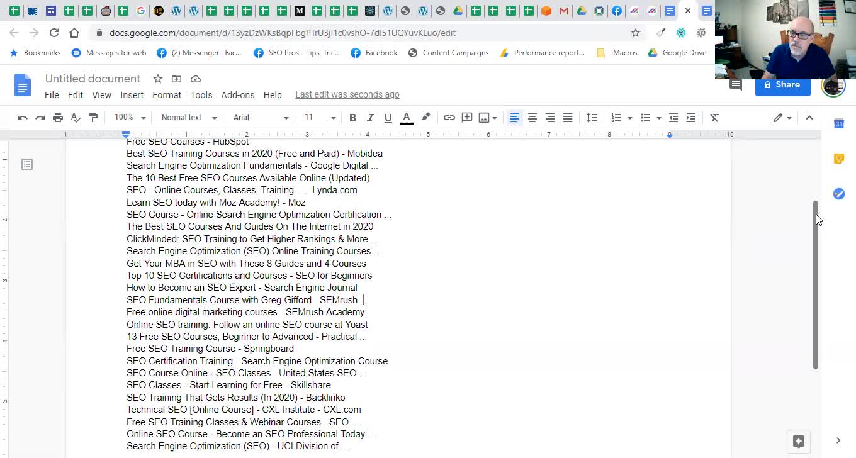Set center text alignment
Image resolution: width=856 pixels, height=458 pixels.
[x=532, y=118]
